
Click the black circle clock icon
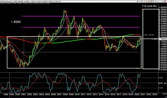tap(151, 1)
